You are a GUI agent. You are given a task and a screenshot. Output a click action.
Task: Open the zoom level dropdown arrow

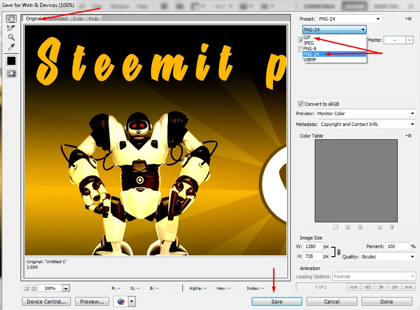click(66, 288)
